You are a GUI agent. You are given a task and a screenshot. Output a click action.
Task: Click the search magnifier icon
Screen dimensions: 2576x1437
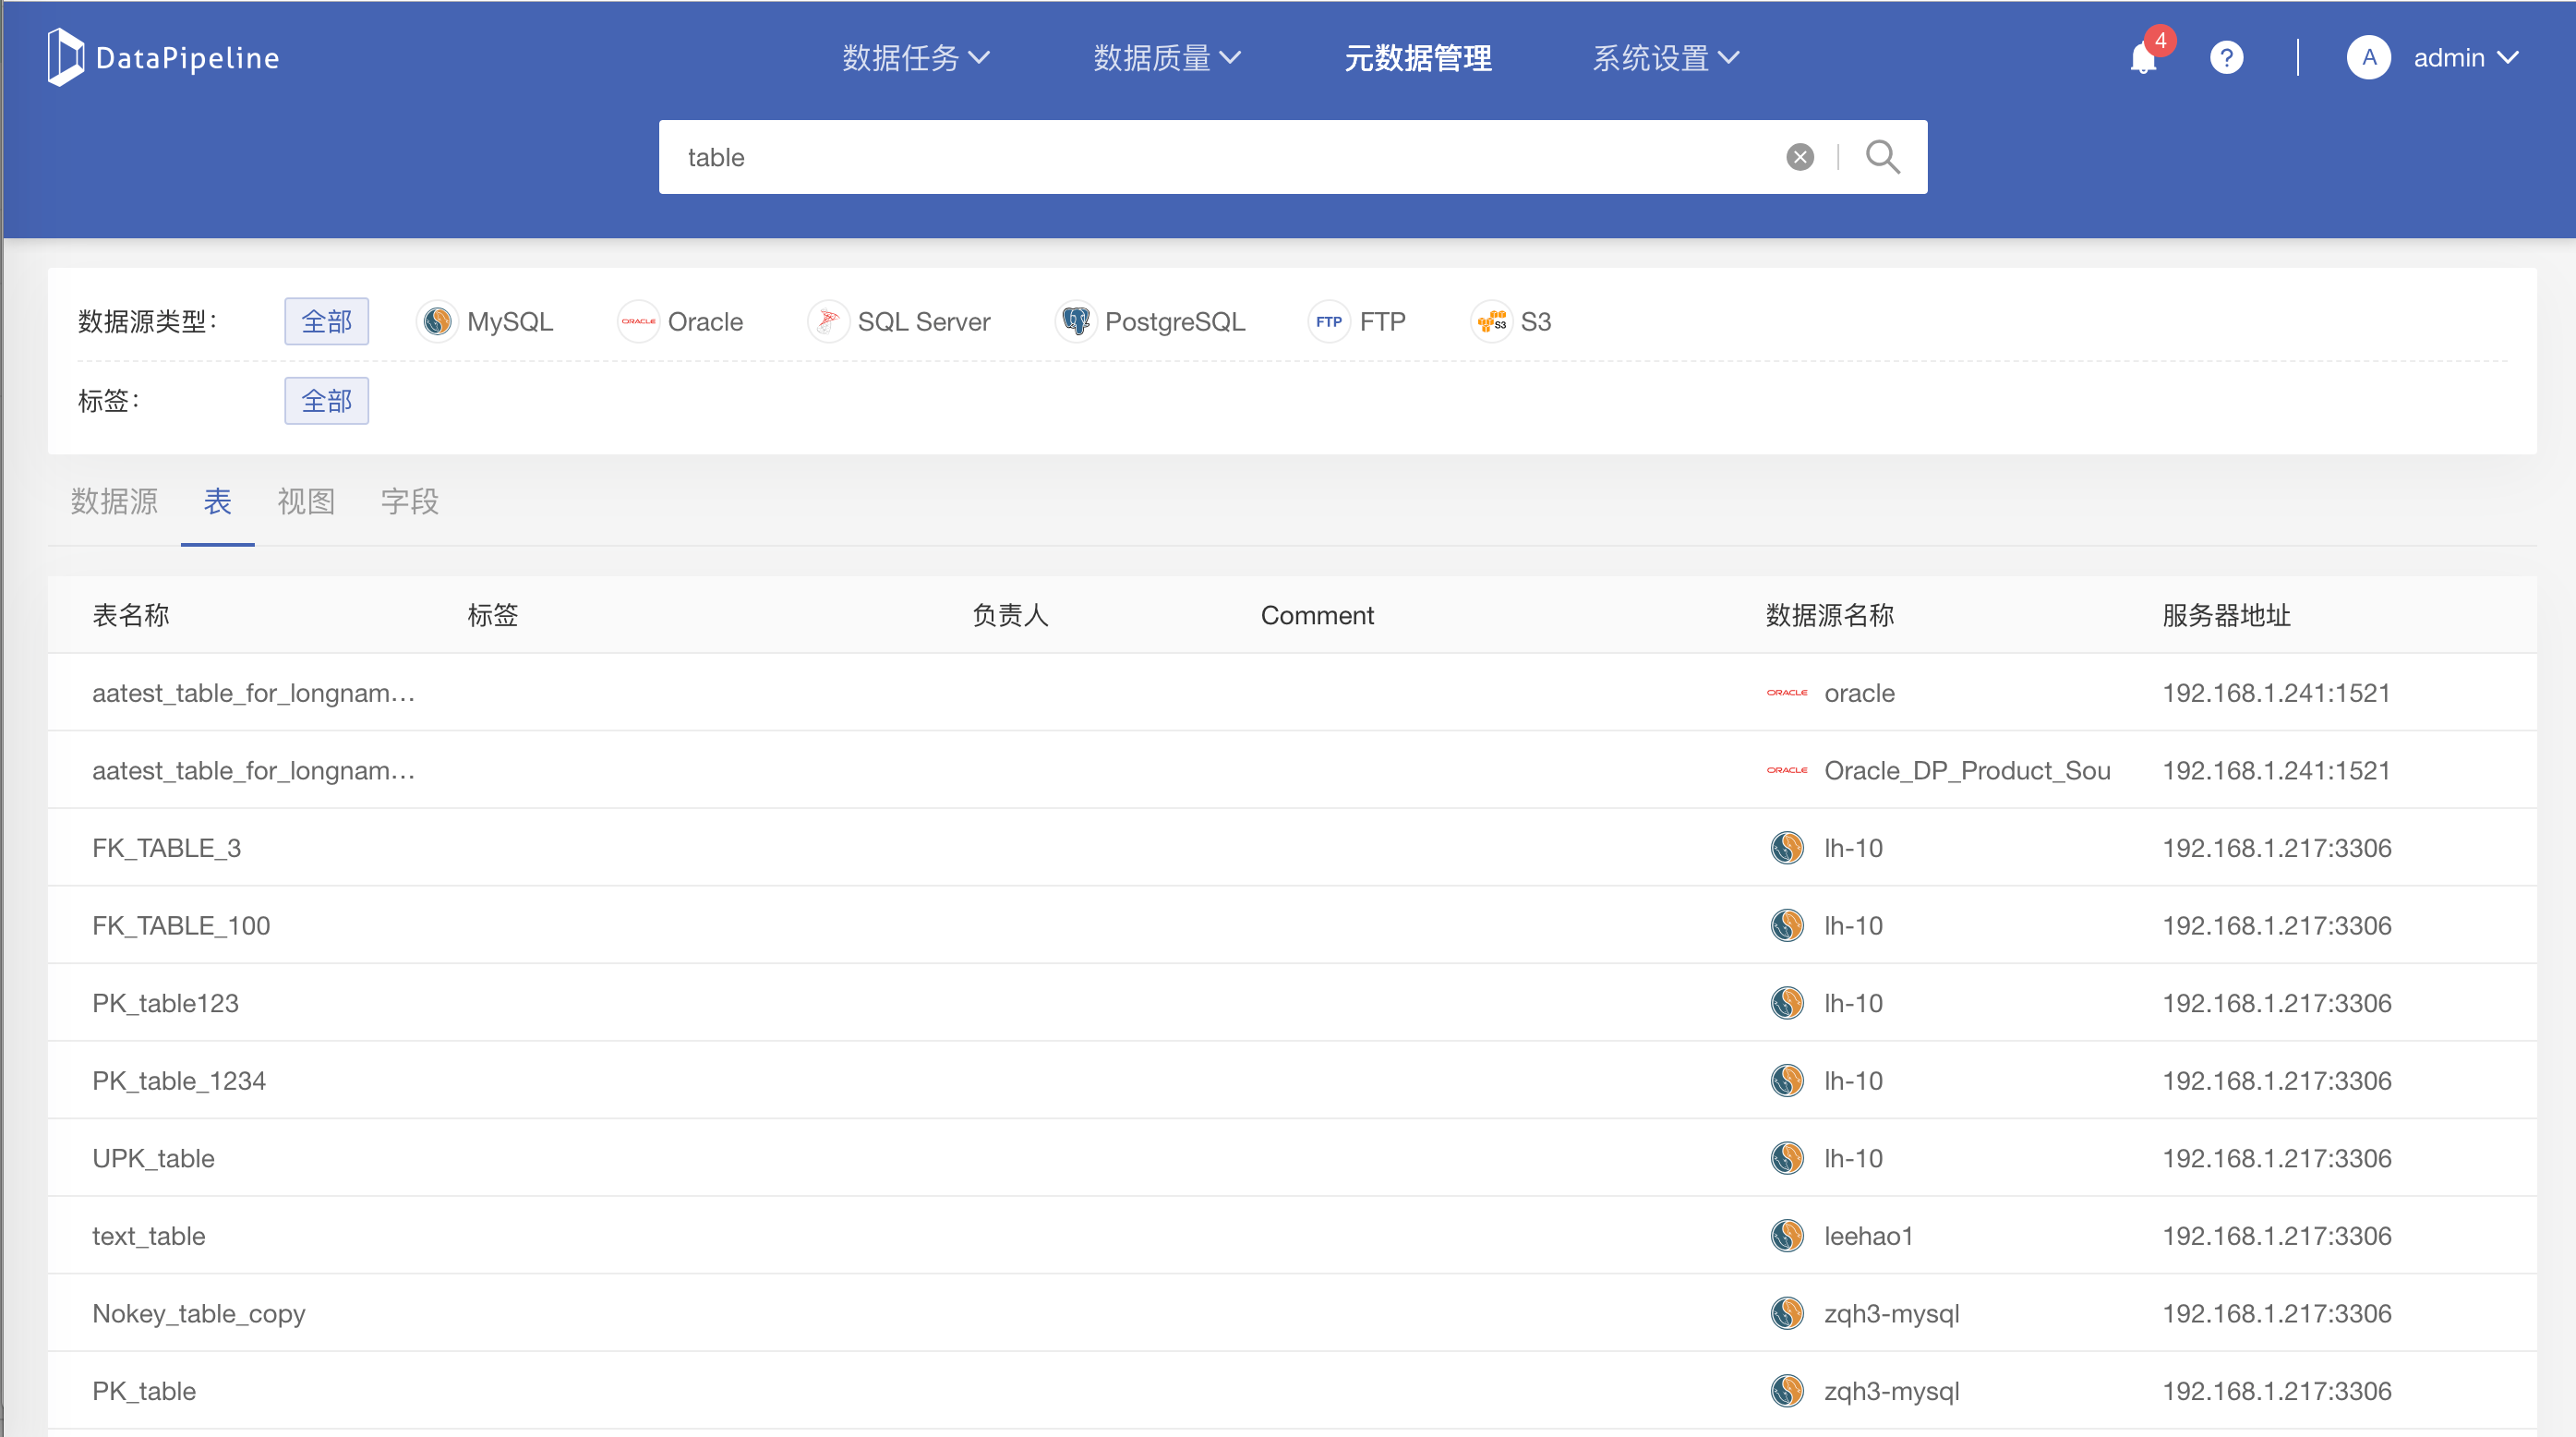click(1882, 157)
